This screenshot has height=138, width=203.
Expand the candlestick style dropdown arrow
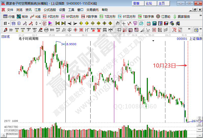point(40,23)
